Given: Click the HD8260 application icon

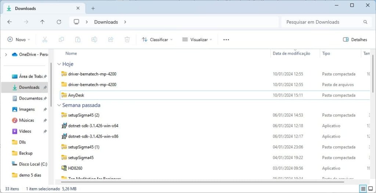Looking at the screenshot, I should [x=64, y=168].
